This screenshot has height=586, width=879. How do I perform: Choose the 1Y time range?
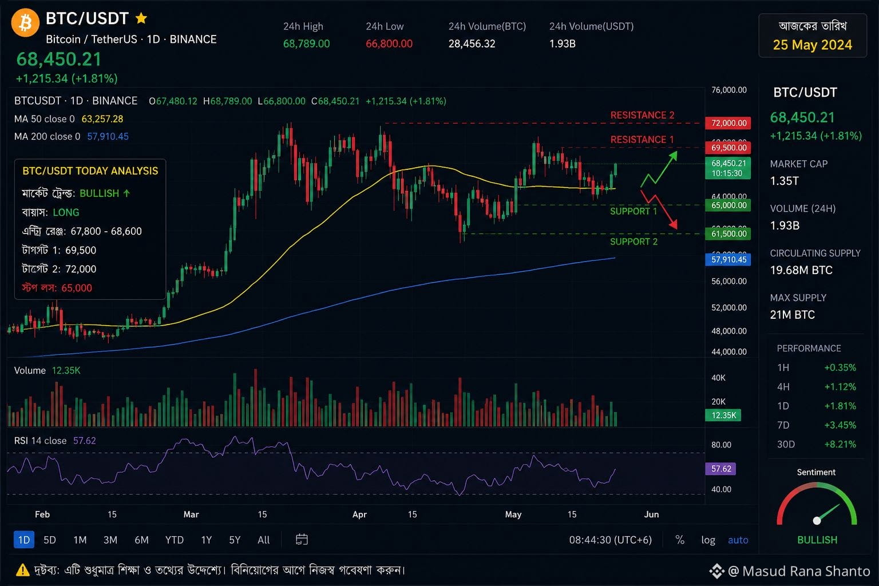207,540
